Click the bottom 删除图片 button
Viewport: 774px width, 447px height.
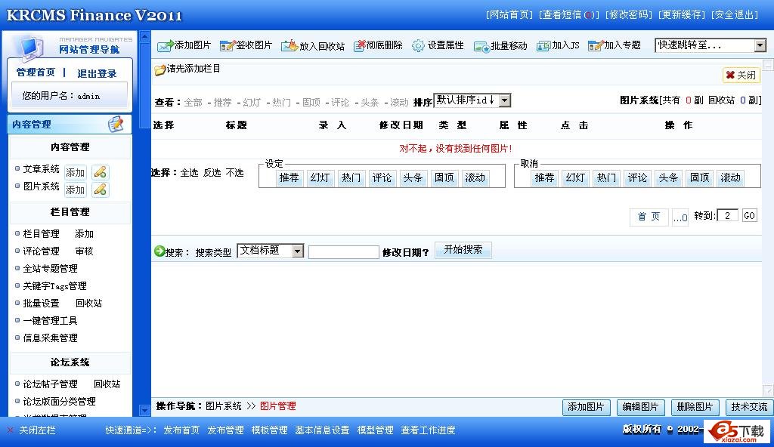point(695,407)
